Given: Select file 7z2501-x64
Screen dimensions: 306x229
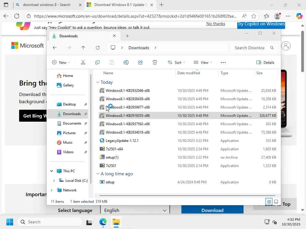Looking at the screenshot, I should coord(114,149).
